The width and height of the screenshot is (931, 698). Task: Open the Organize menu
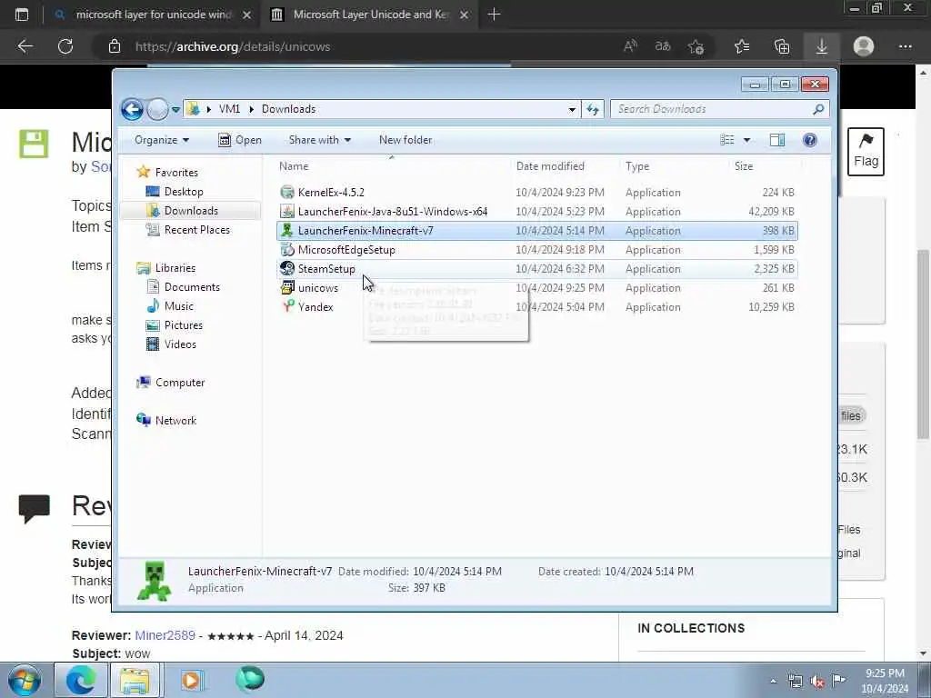(x=162, y=140)
